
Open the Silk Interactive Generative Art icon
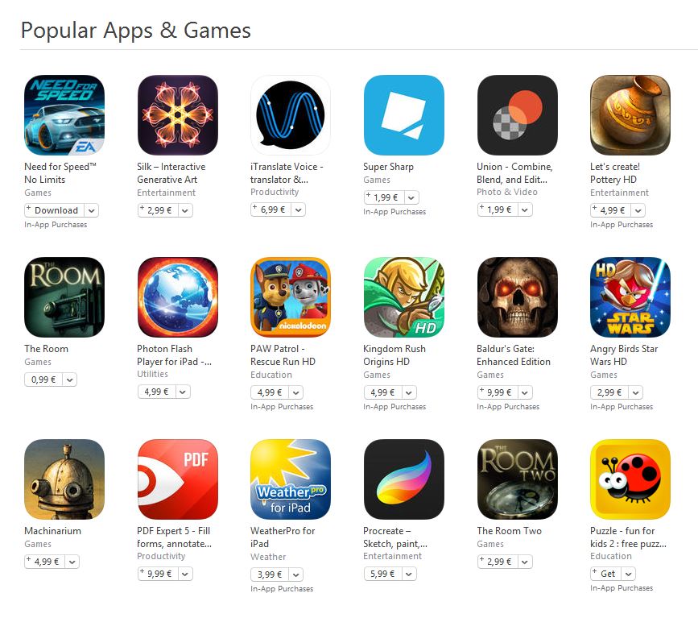[178, 115]
